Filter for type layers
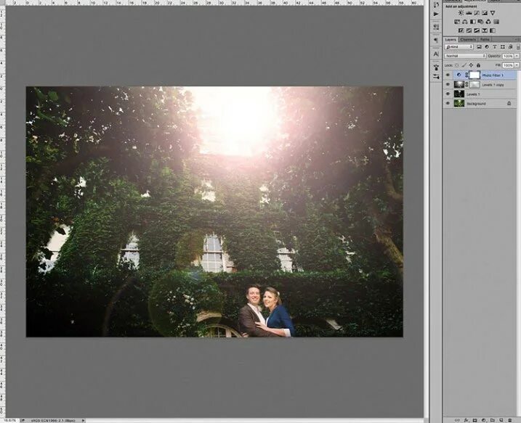The width and height of the screenshot is (521, 423). (495, 46)
